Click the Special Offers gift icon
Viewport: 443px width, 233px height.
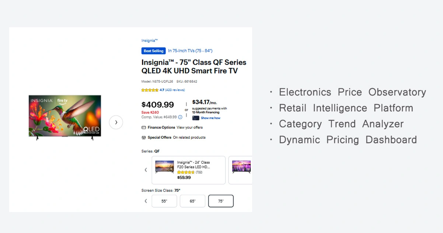tap(144, 137)
